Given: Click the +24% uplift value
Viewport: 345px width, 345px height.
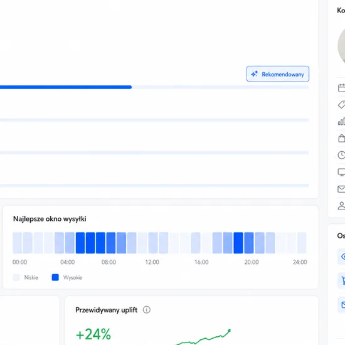Looking at the screenshot, I should click(x=93, y=334).
